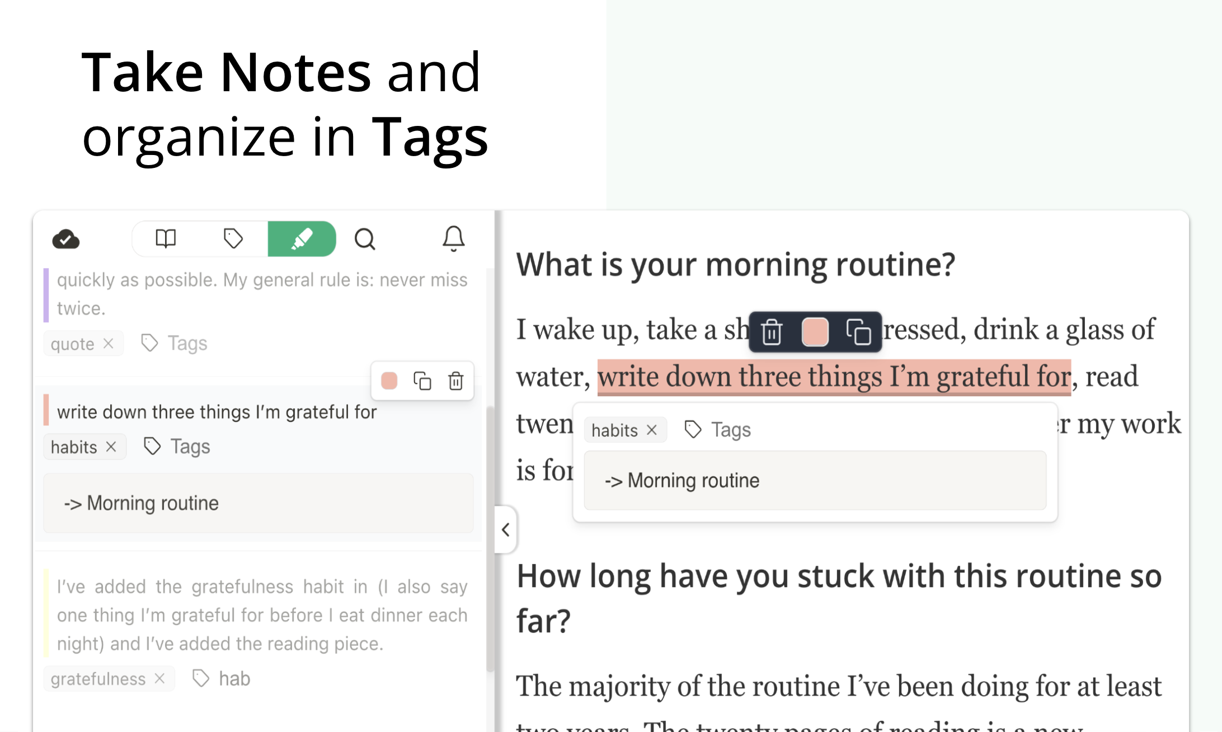1222x732 pixels.
Task: Add tags beside sidebar habits tag
Action: click(x=177, y=447)
